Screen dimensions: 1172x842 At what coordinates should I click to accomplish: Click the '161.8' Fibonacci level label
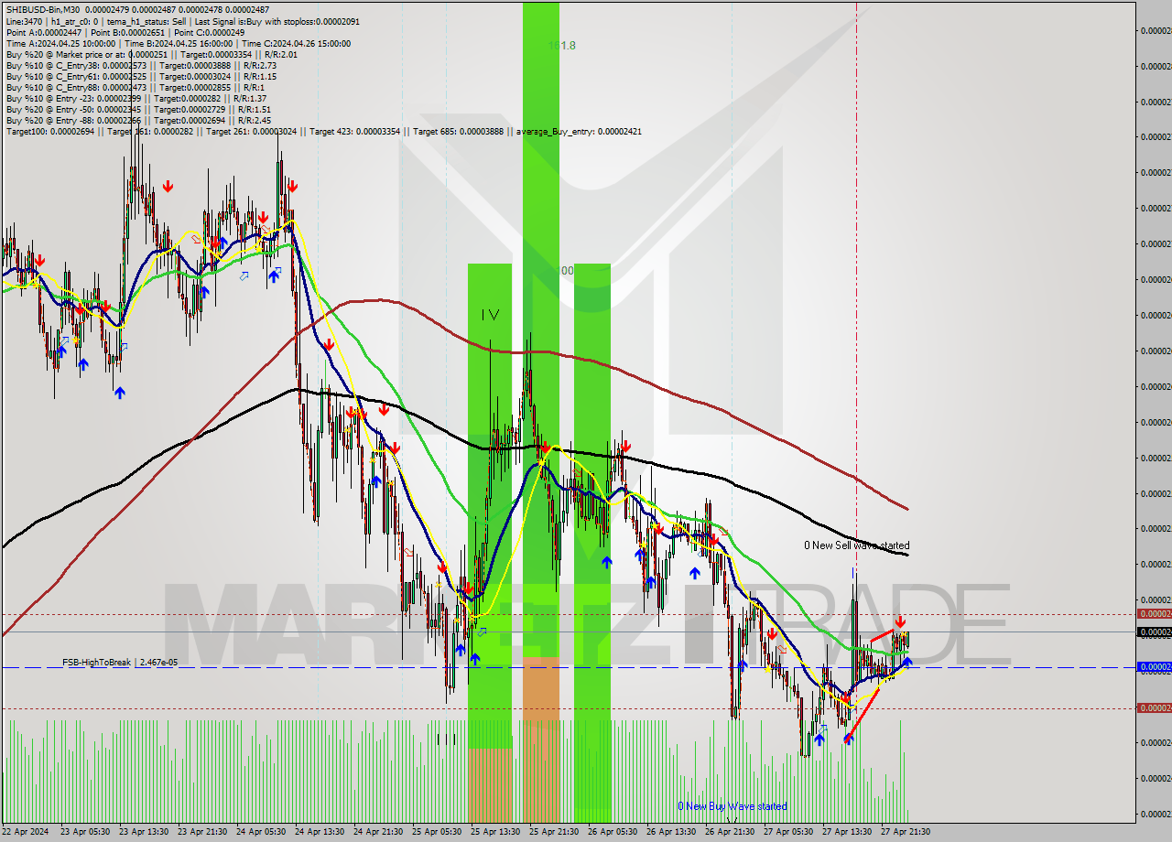(x=561, y=46)
